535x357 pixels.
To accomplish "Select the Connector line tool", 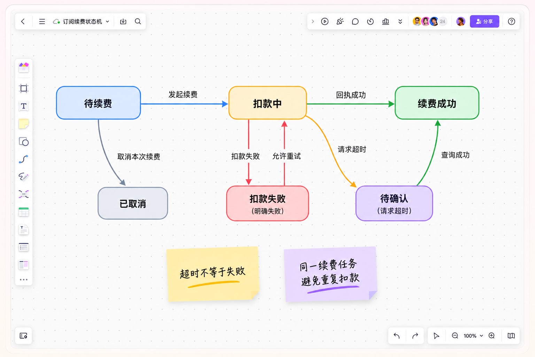I will 24,159.
